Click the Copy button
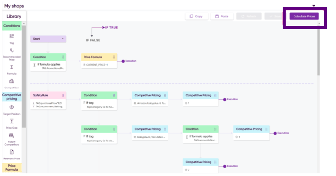 (196, 16)
